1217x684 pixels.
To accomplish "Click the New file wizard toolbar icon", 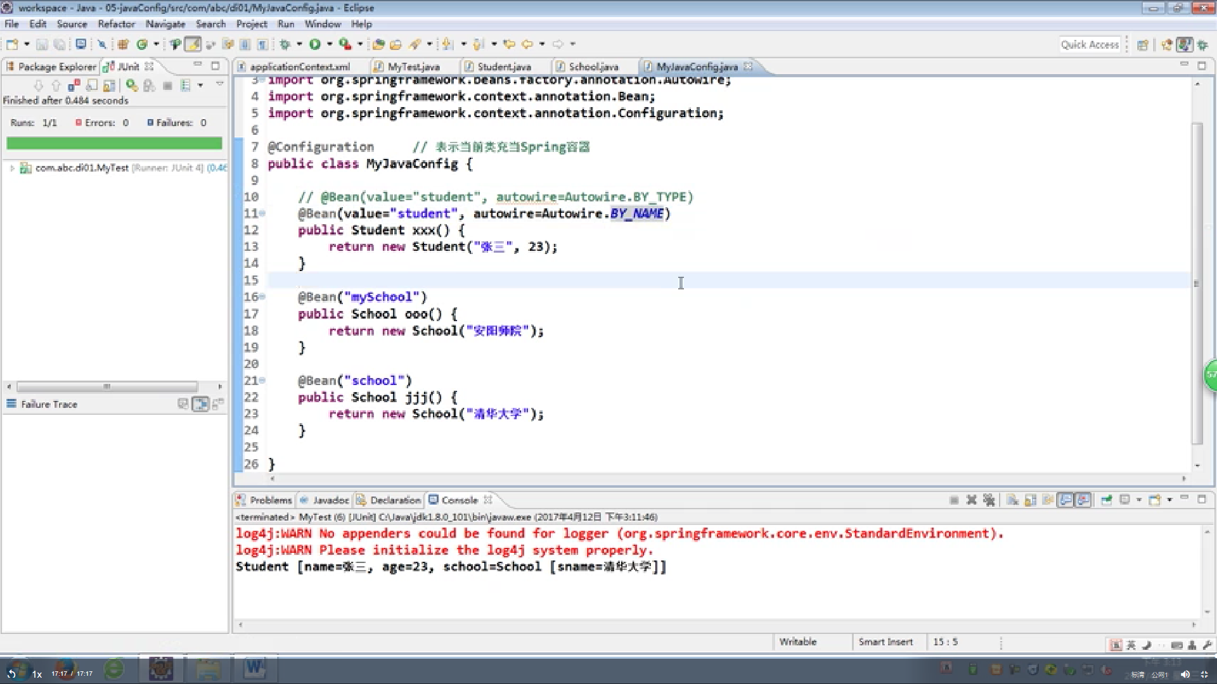I will pyautogui.click(x=12, y=44).
